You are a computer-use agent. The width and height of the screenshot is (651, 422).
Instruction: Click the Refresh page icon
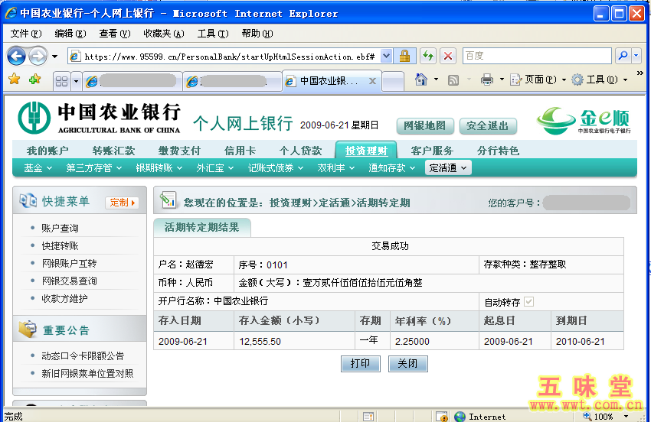[x=427, y=56]
